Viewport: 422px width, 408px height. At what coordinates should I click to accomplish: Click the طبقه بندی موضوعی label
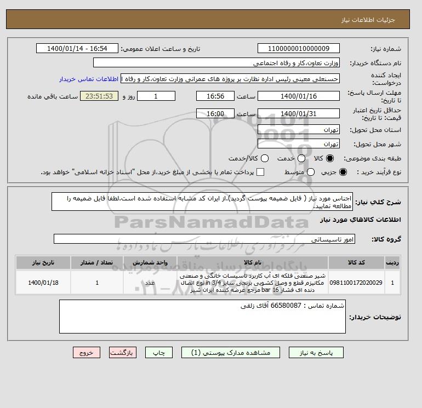[372, 158]
